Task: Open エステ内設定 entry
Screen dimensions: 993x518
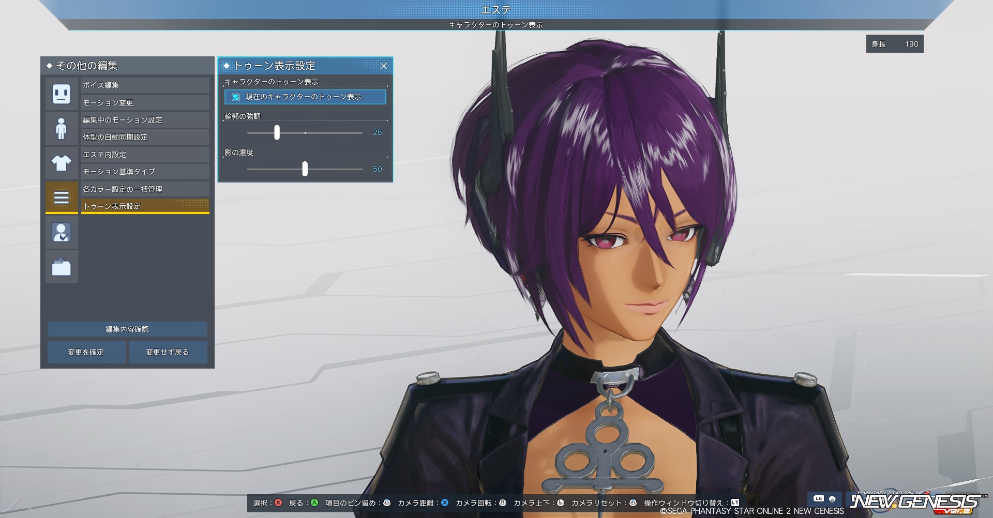Action: click(145, 155)
